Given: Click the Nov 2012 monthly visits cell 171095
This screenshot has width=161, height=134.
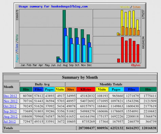Looking at the screenshot, I should 102,101.
